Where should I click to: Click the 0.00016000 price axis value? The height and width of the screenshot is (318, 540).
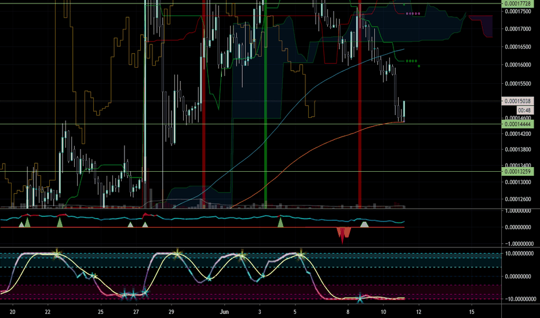517,65
